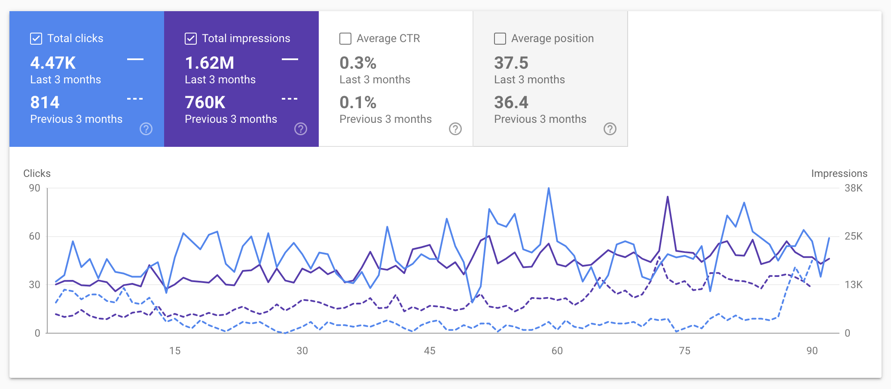The image size is (891, 389).
Task: Click the dashed line indicator on Total clicks card
Action: click(x=134, y=99)
